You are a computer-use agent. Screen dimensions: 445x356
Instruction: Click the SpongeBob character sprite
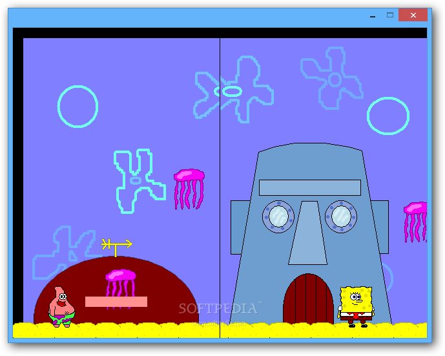pyautogui.click(x=356, y=307)
